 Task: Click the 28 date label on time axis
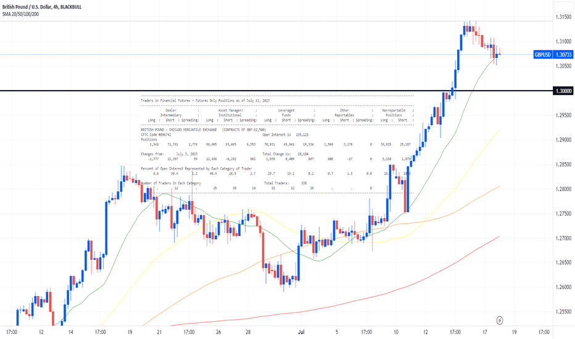pos(248,332)
